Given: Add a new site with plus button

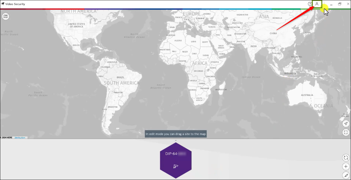Looking at the screenshot, I should tap(346, 167).
